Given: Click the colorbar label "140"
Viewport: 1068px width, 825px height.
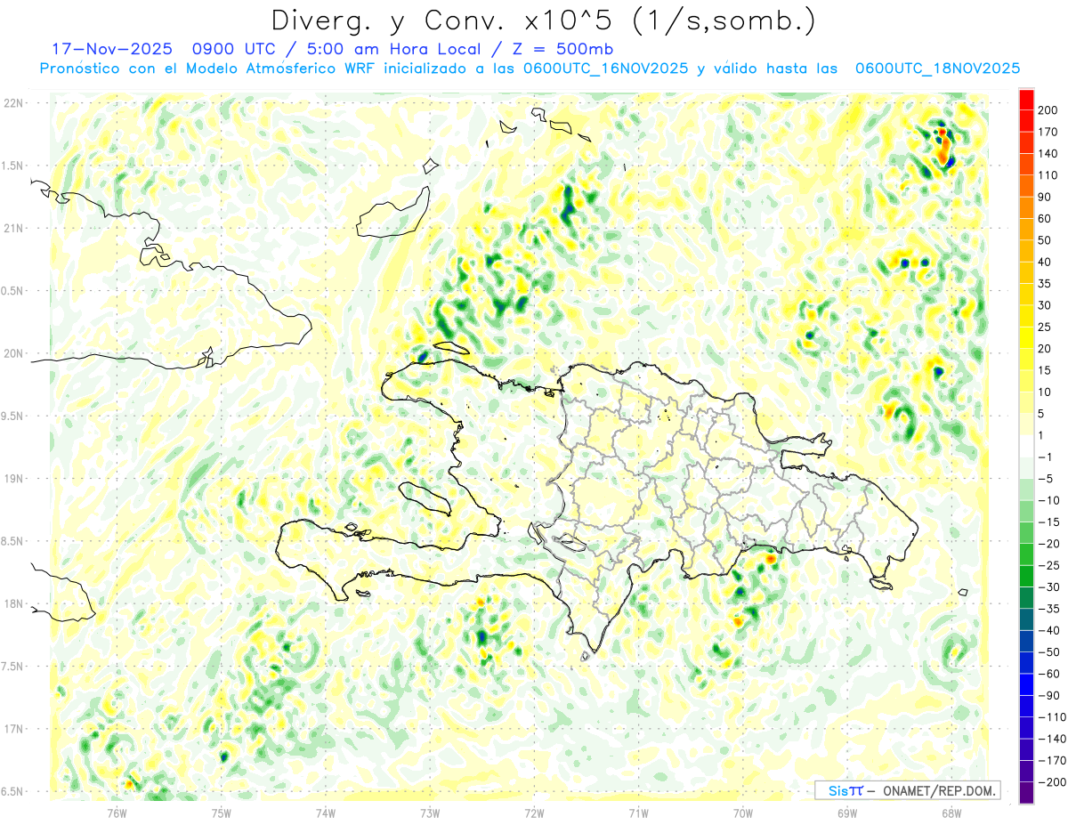Looking at the screenshot, I should [x=1049, y=154].
